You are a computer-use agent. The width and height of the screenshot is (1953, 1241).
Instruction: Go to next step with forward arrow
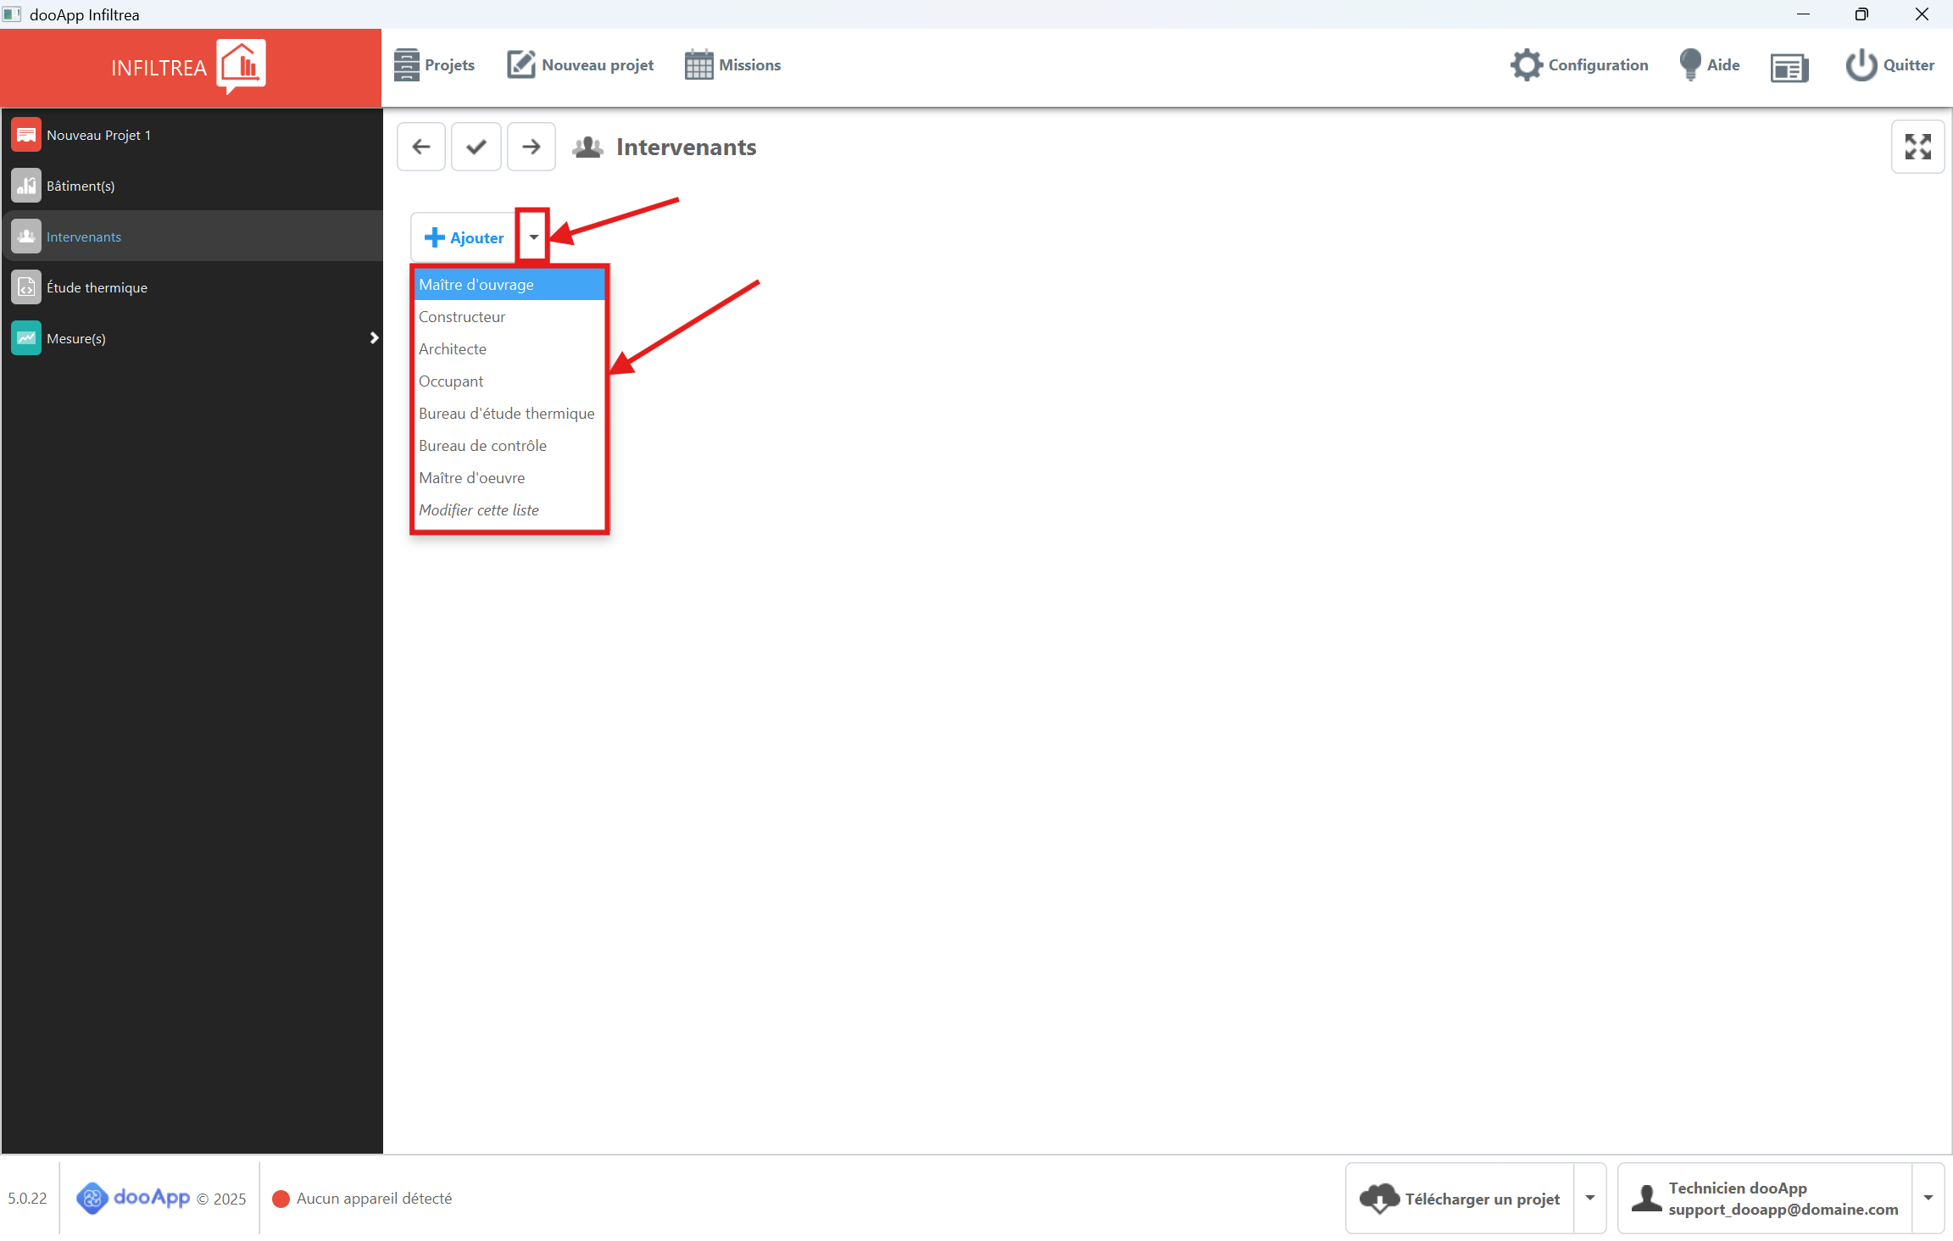point(531,147)
